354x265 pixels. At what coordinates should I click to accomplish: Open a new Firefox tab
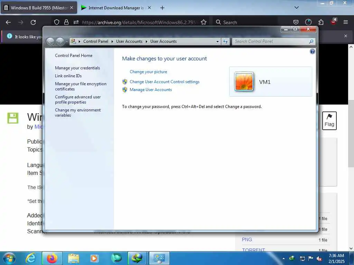click(162, 8)
